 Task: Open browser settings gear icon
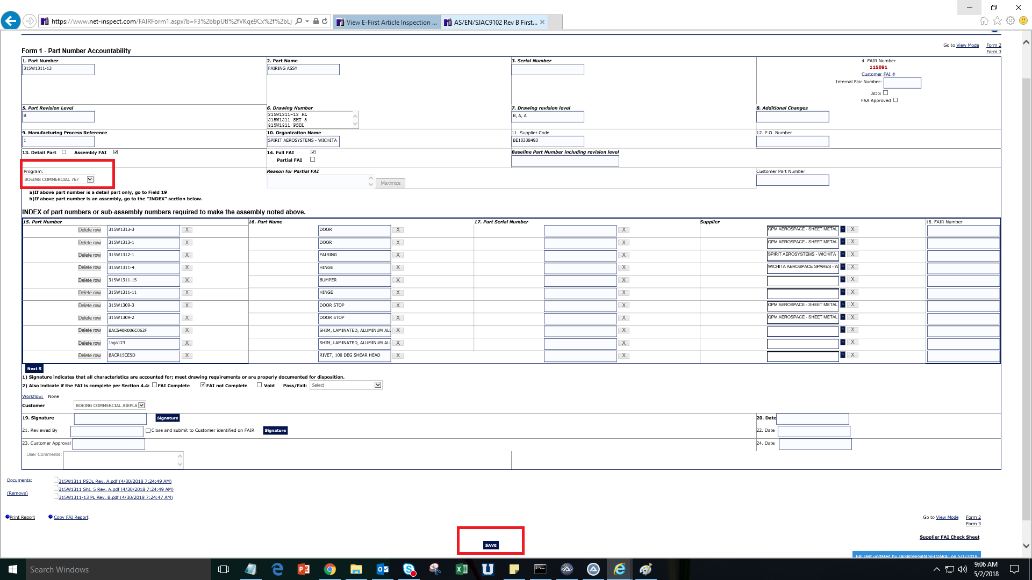(1010, 21)
